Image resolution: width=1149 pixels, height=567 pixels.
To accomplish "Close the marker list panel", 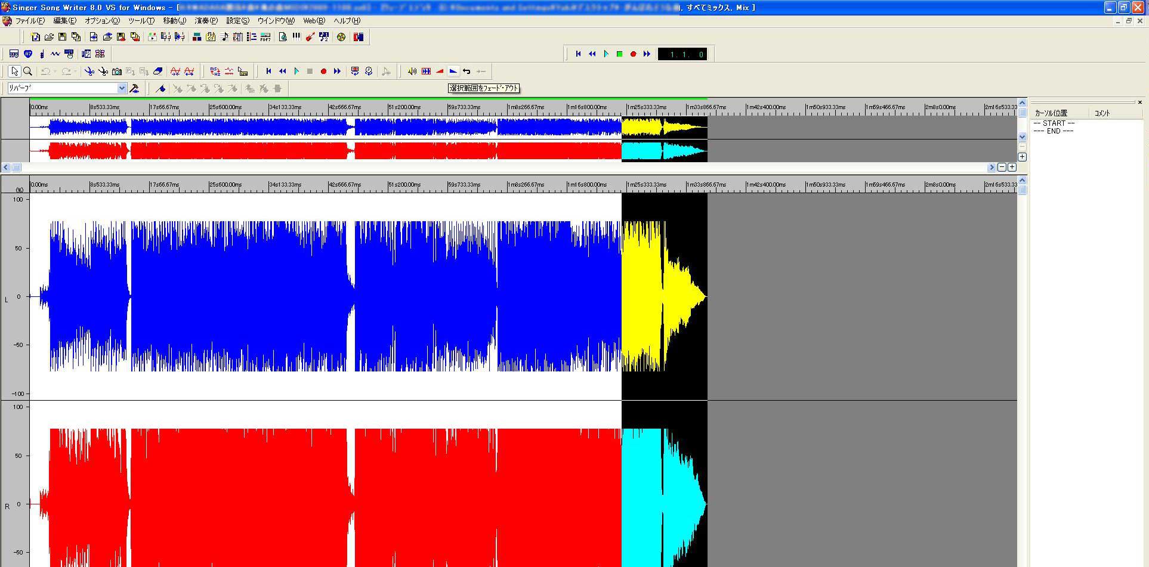I will (x=1139, y=103).
